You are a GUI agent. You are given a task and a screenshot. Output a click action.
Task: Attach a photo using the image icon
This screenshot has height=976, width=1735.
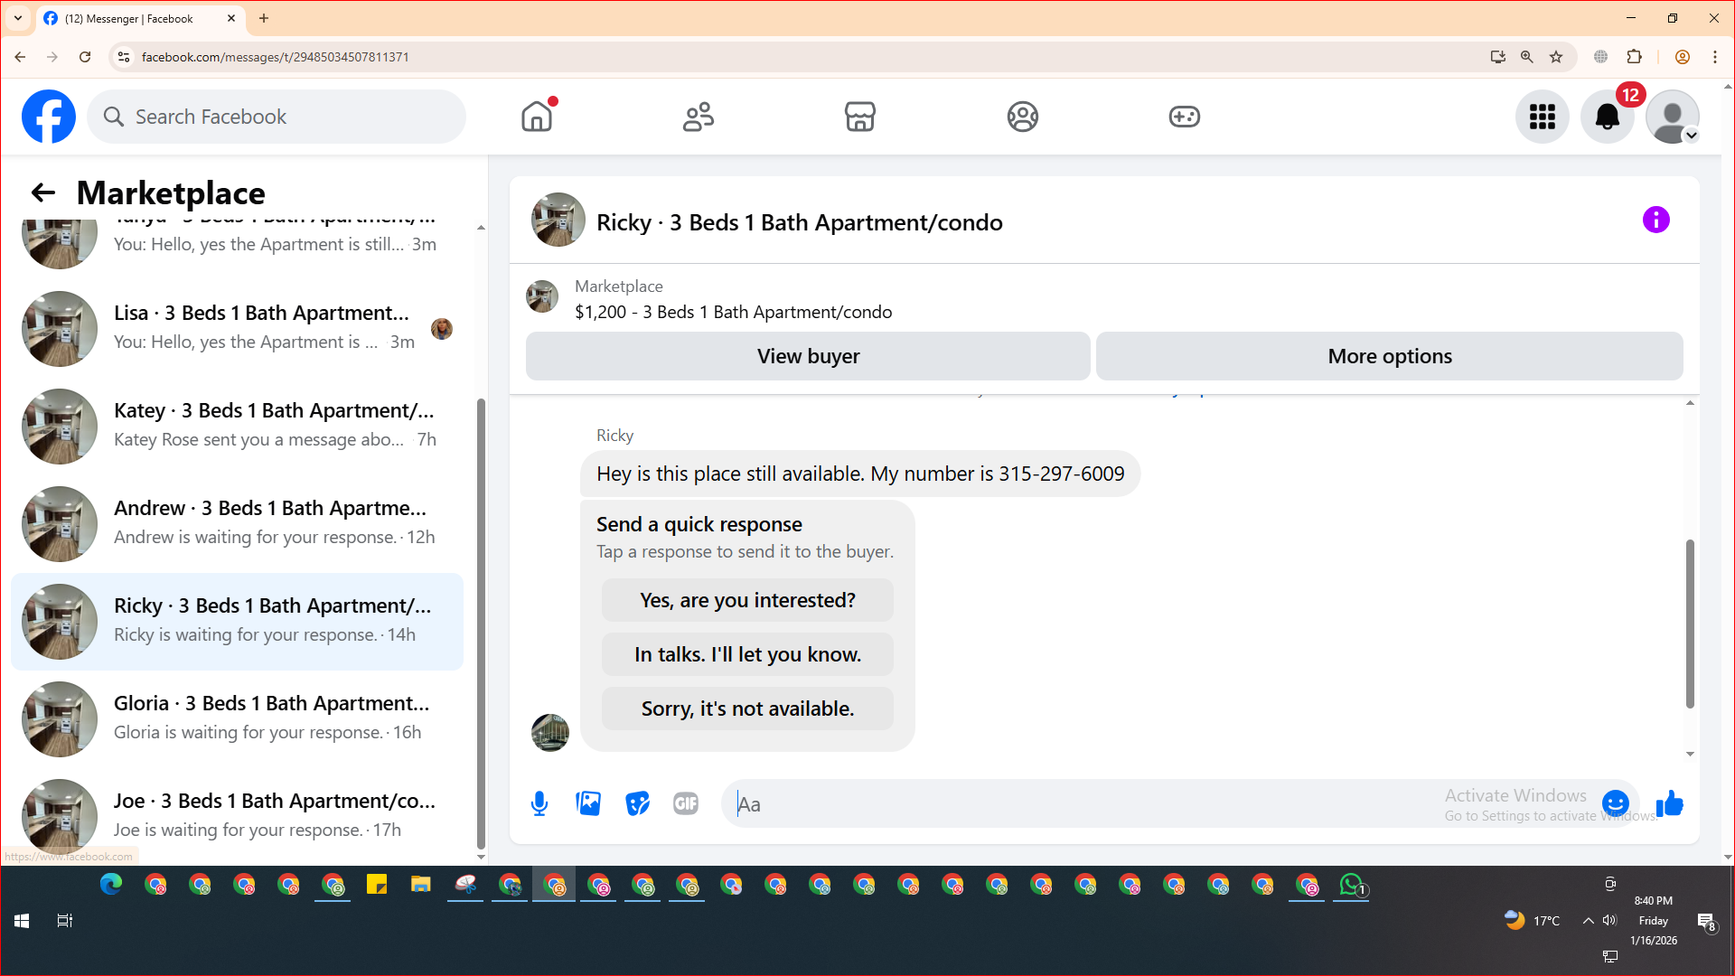588,803
